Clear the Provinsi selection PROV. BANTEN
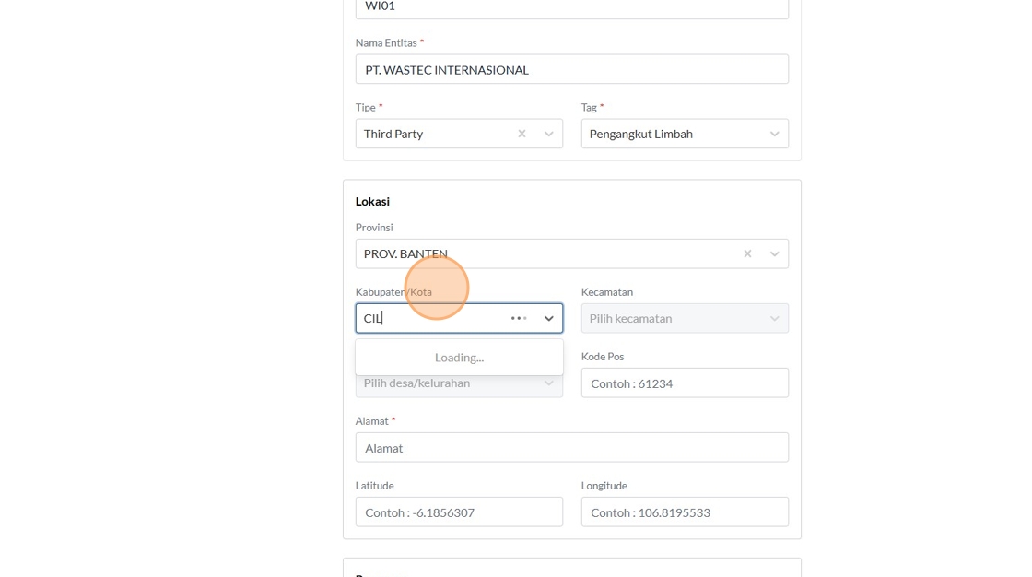Viewport: 1032px width, 577px height. tap(747, 253)
